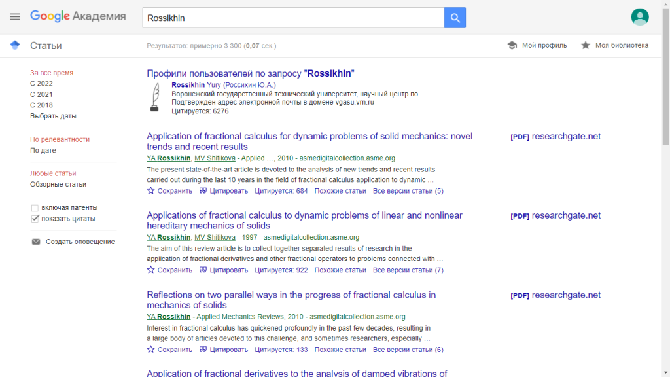Click author MV Shitikova in 1997 article
The image size is (670, 377).
(215, 237)
